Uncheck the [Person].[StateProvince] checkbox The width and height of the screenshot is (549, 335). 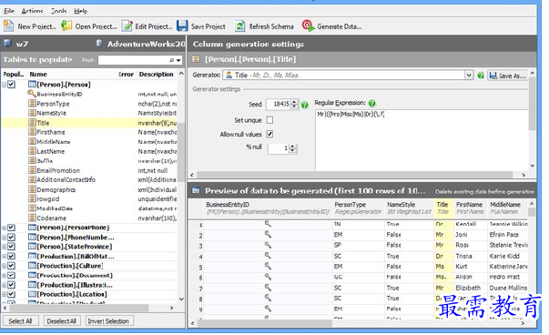coord(12,247)
